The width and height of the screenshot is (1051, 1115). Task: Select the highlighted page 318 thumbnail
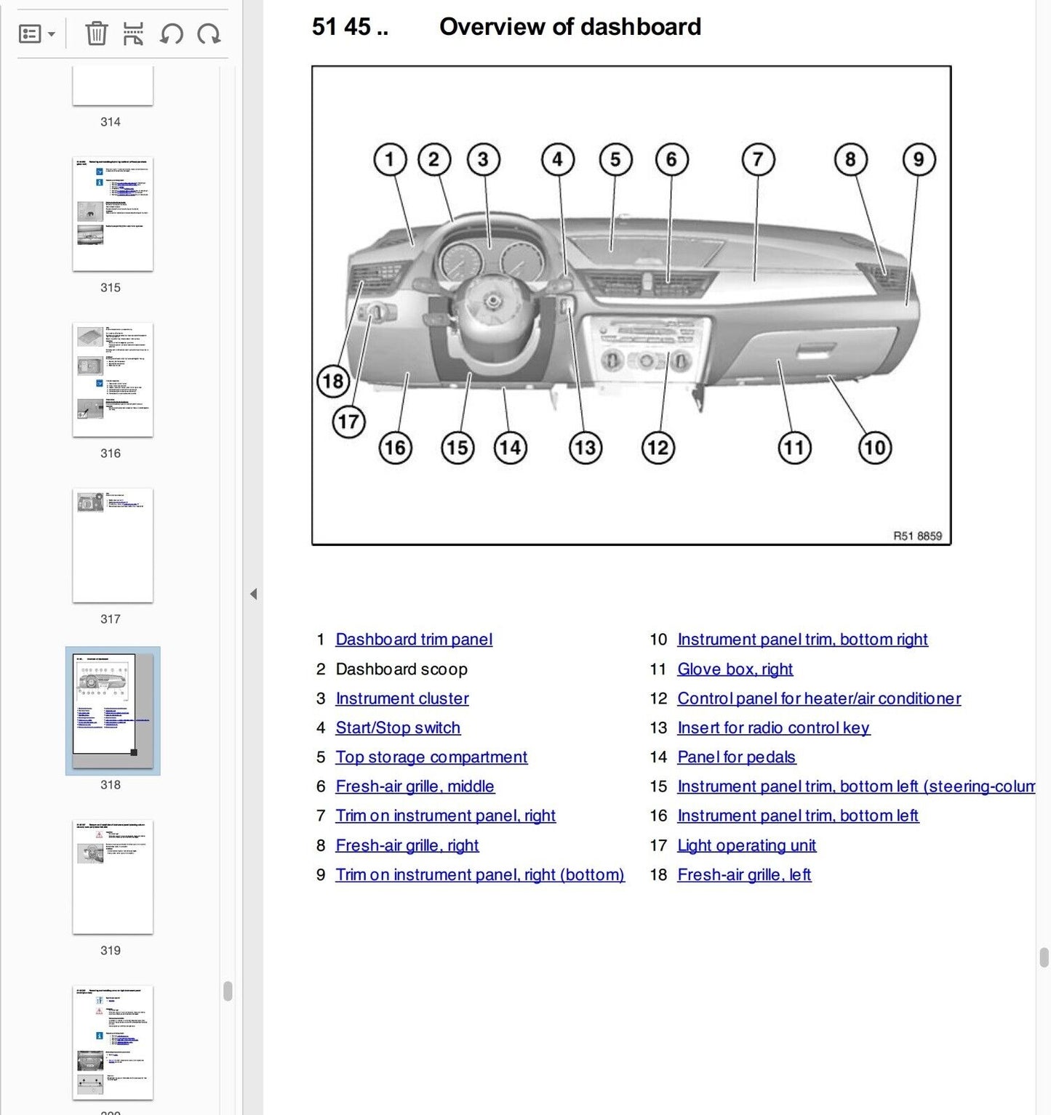113,710
